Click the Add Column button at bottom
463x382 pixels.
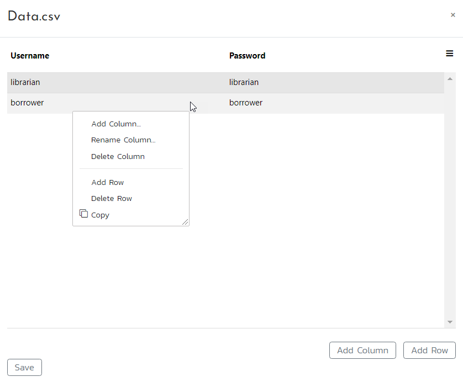pos(362,351)
